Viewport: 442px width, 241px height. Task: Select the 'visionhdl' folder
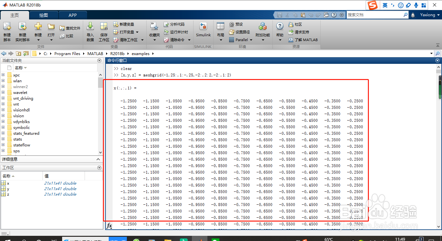21,110
